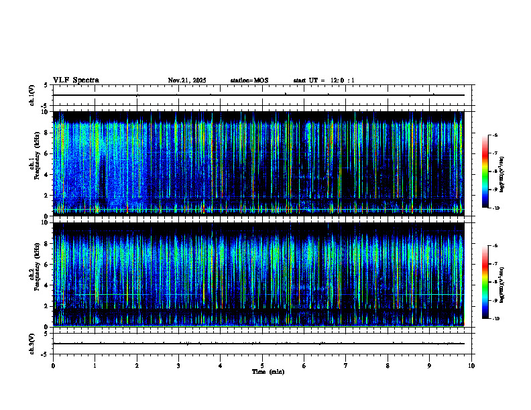Click the ch.1 colour bar "-6" tick label
The image size is (531, 410).
[495, 135]
